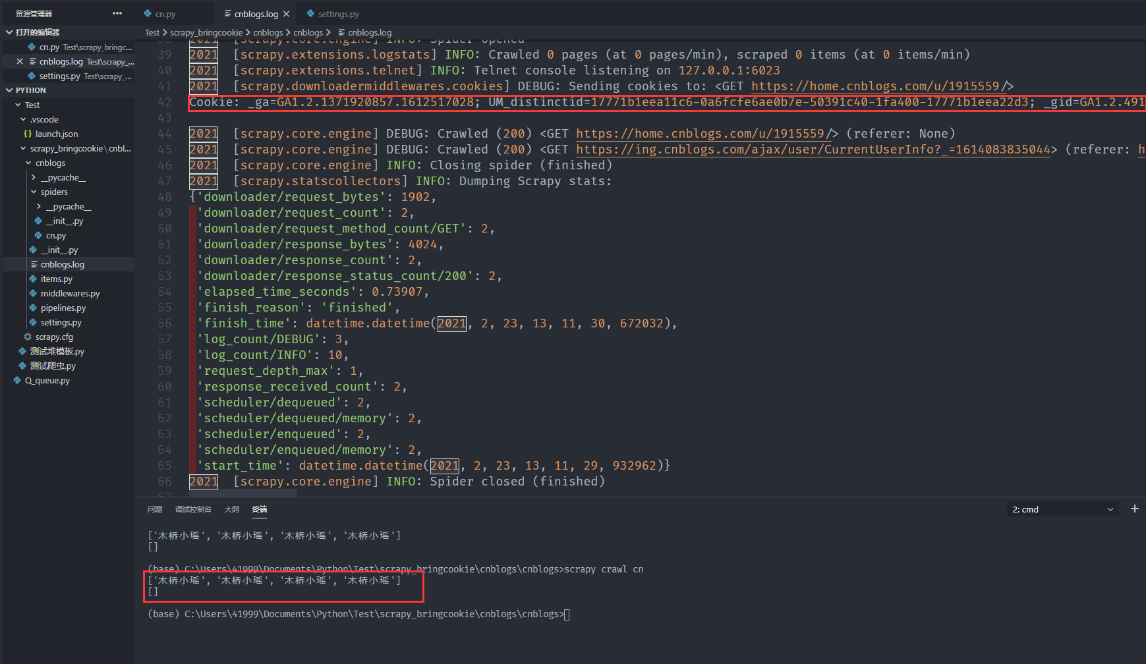
Task: Click the Python icon on settings.py tab
Action: point(310,14)
